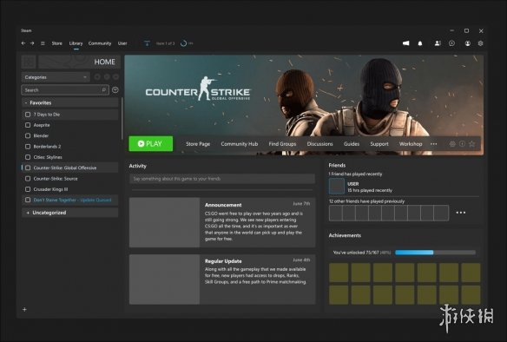Open the Community Hub tab
The height and width of the screenshot is (342, 507).
click(x=240, y=144)
